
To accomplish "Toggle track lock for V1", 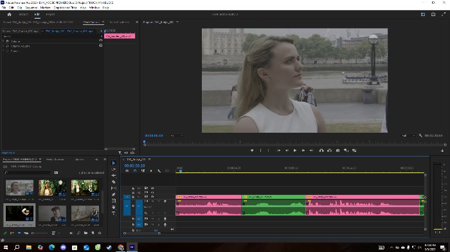I will (x=133, y=197).
